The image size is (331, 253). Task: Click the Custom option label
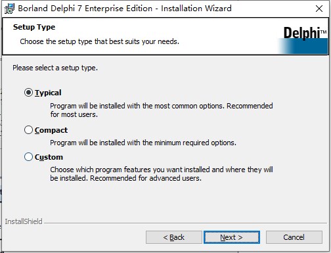point(49,157)
